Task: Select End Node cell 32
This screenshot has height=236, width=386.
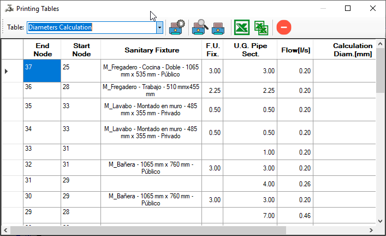Action: [x=42, y=168]
